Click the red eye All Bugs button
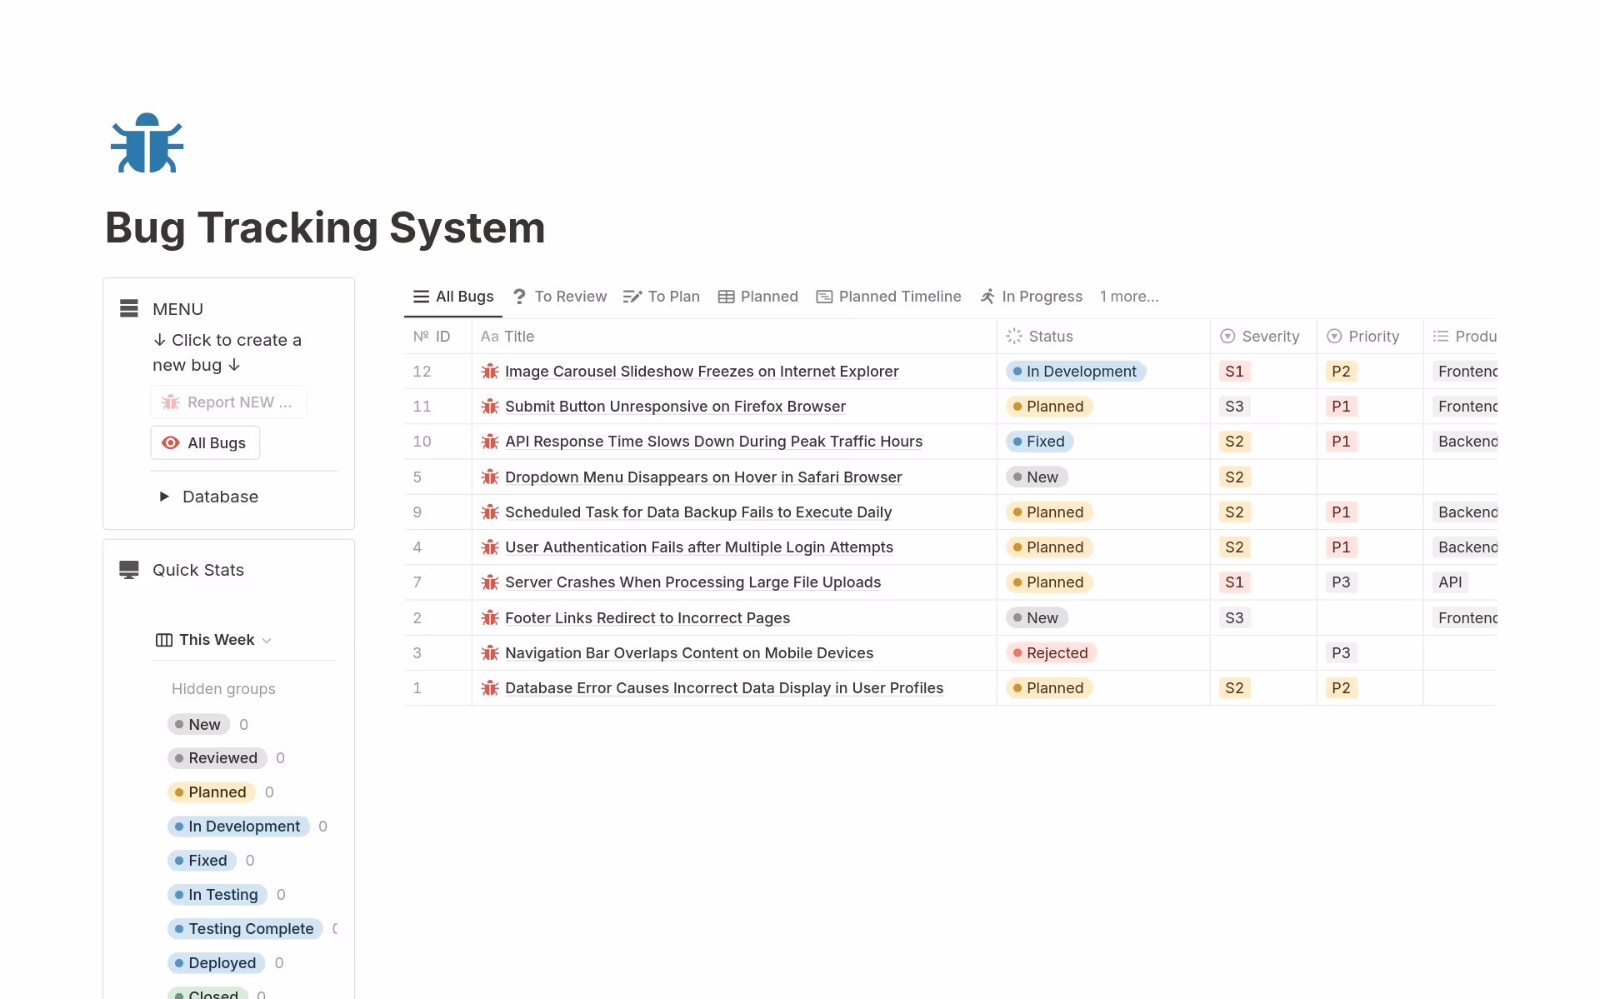The image size is (1600, 999). pos(205,443)
